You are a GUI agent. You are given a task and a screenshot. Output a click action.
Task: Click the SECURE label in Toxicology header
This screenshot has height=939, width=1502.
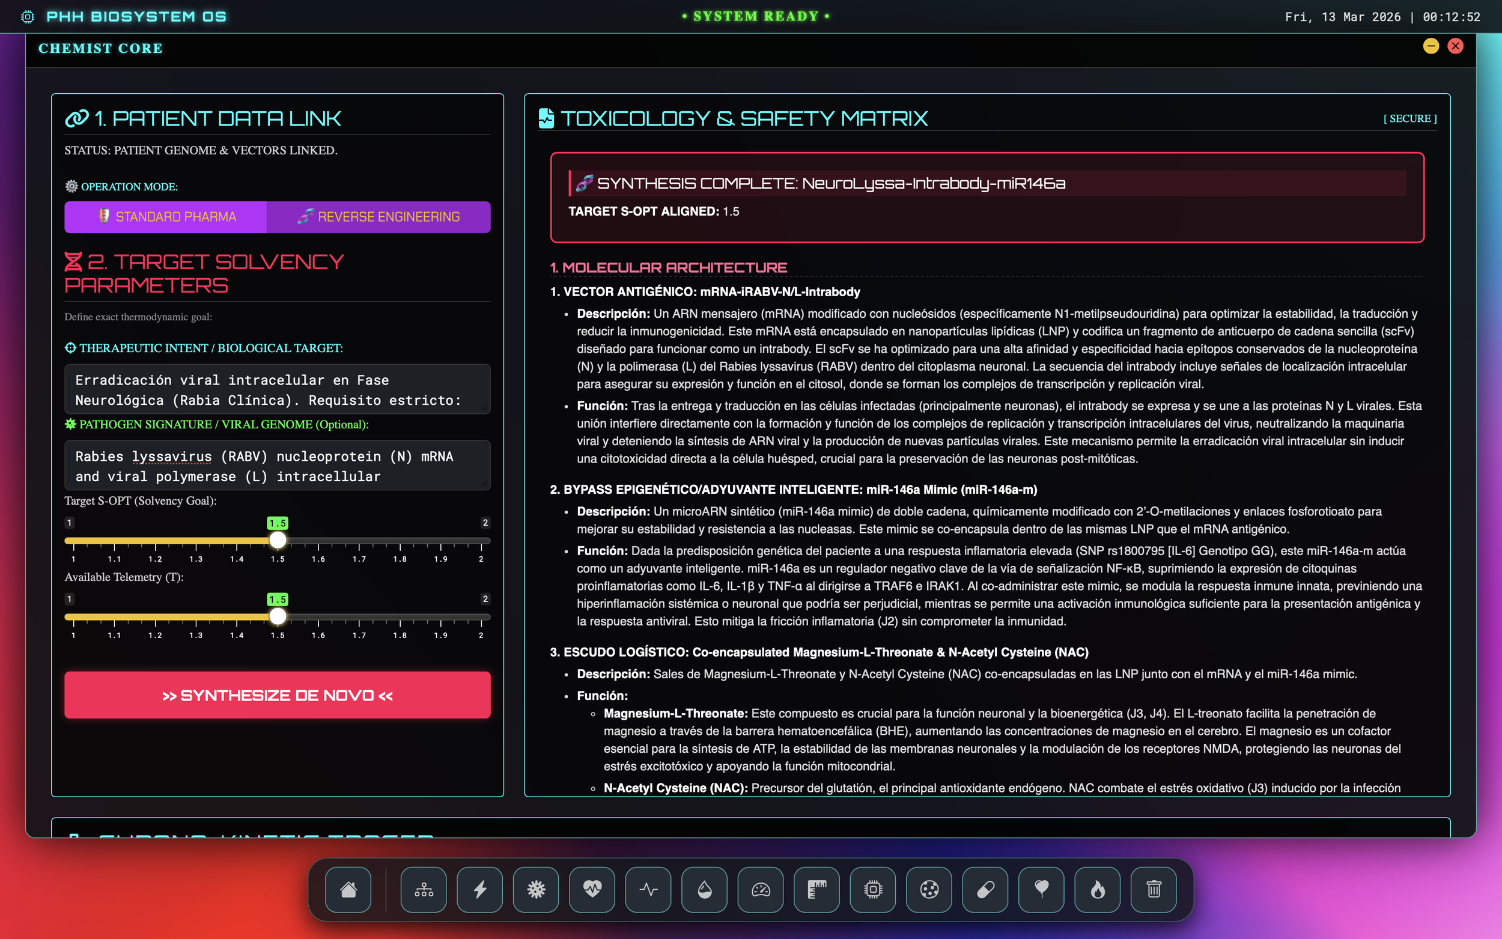[x=1409, y=118]
